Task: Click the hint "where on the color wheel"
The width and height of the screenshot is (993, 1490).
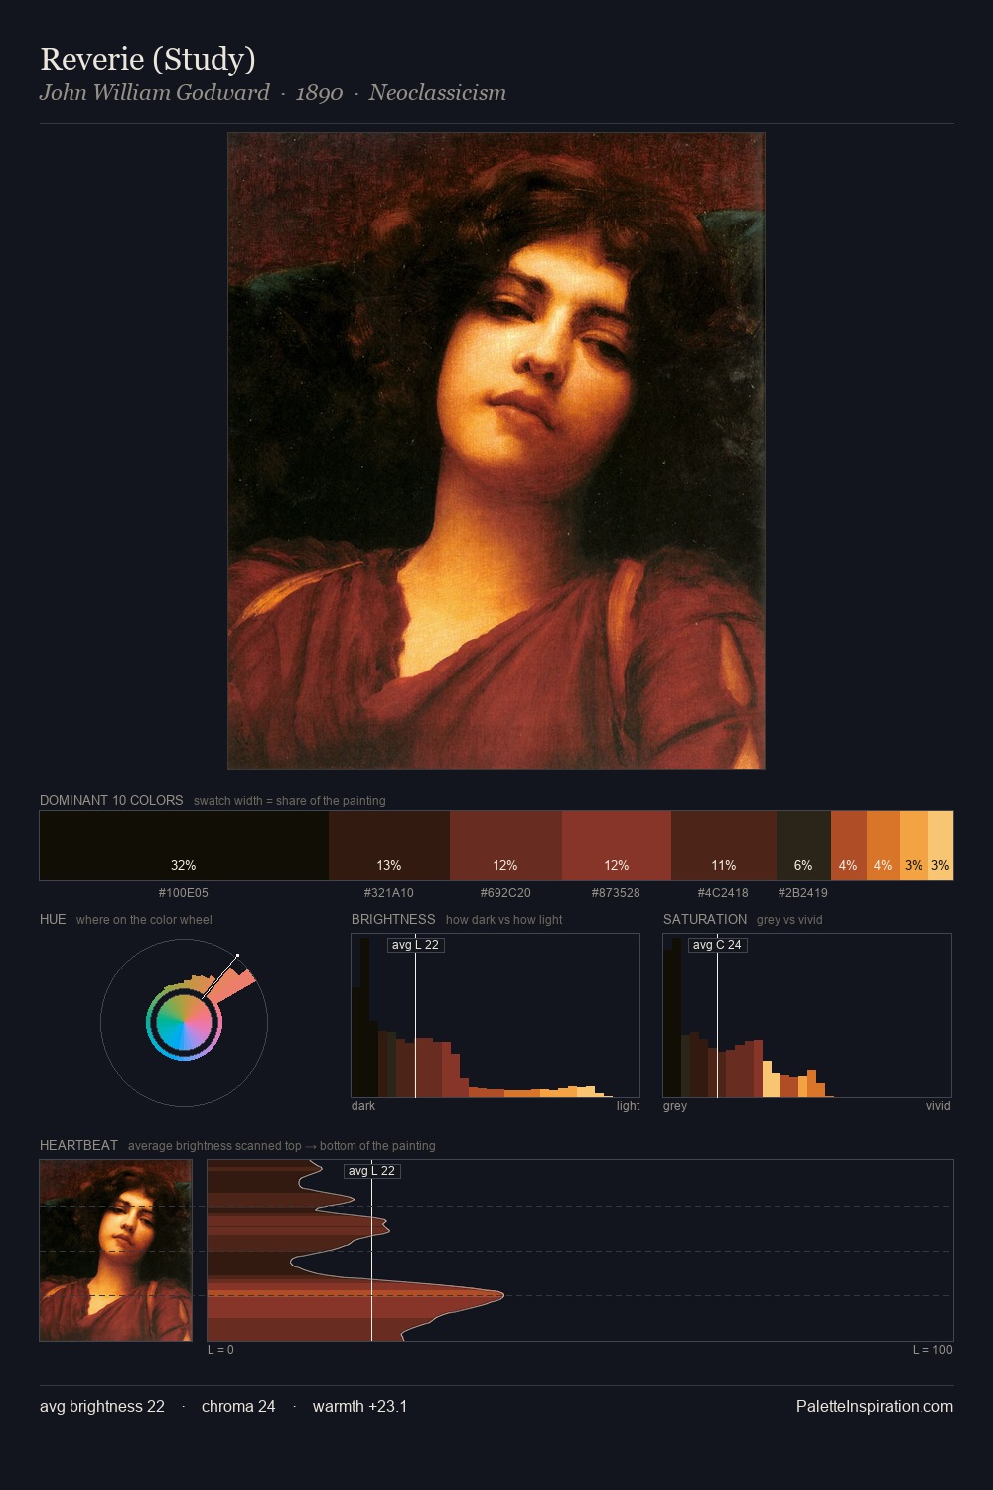Action: [x=144, y=919]
